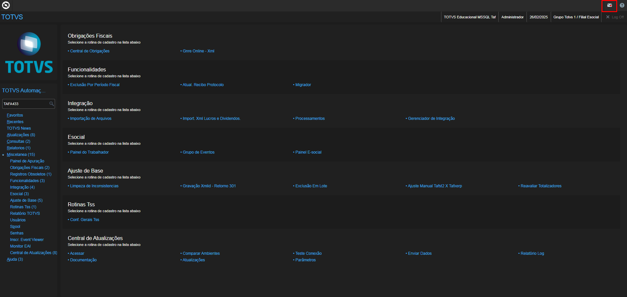Image resolution: width=627 pixels, height=297 pixels.
Task: Select Integração (4) in the sidebar
Action: [x=22, y=187]
